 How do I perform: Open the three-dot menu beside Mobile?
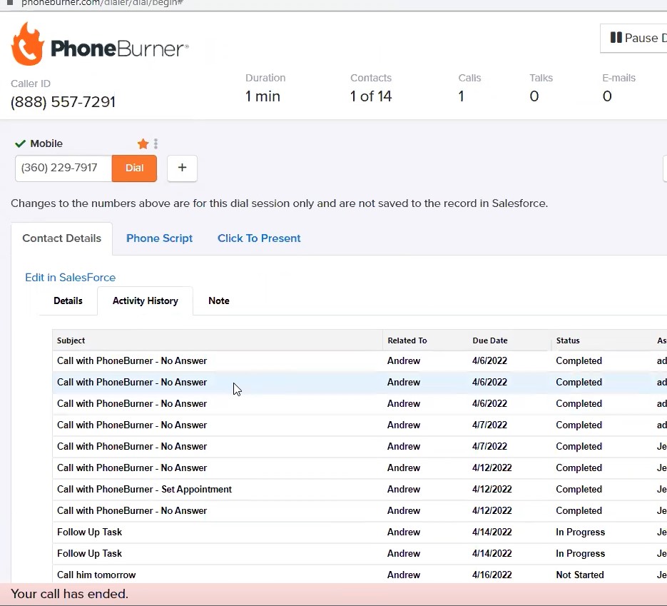click(x=156, y=144)
